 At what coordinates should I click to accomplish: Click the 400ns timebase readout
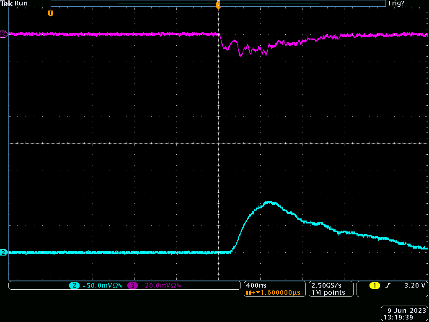point(257,285)
